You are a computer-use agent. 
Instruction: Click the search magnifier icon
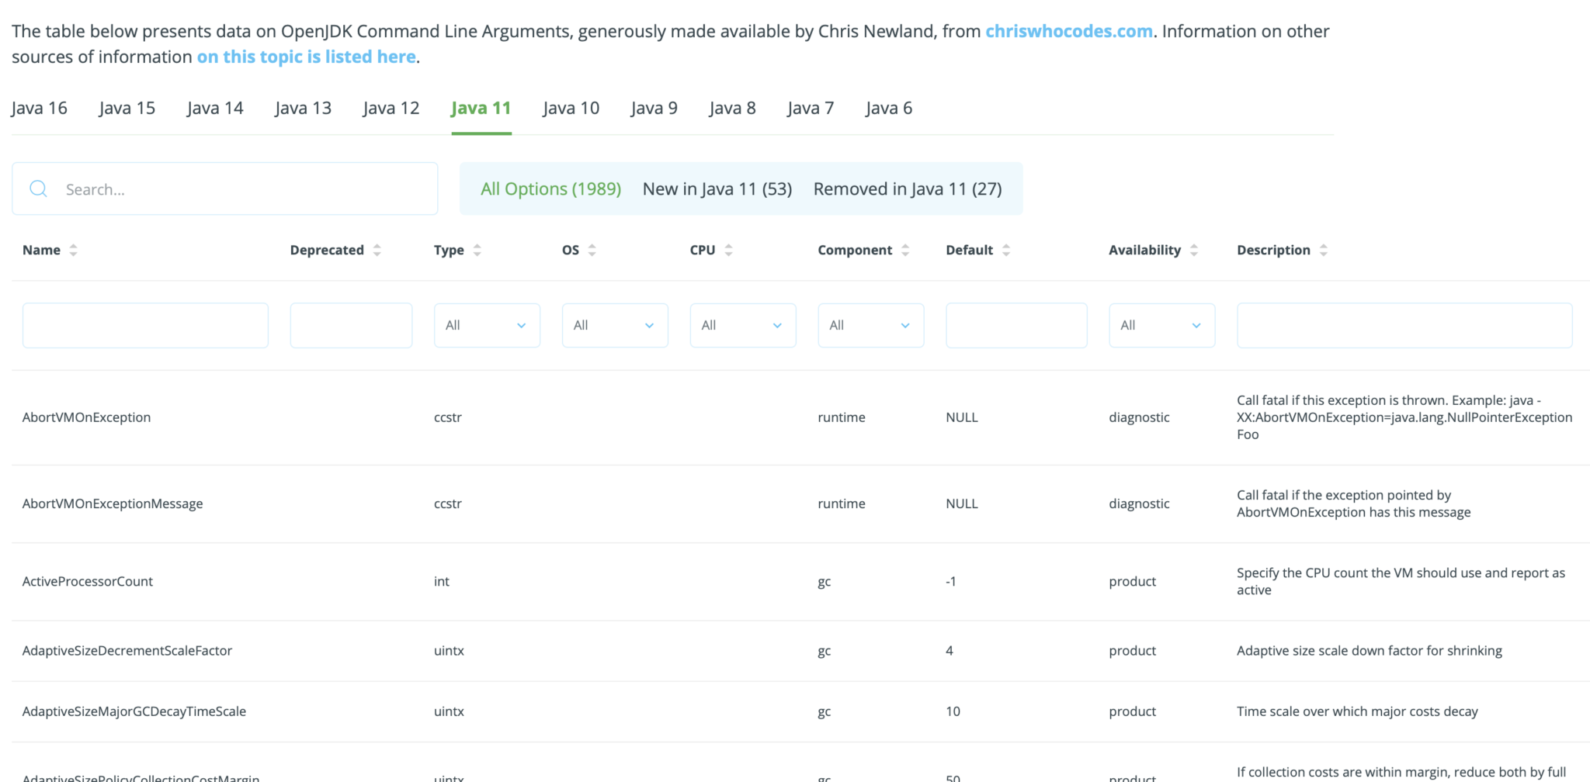click(38, 189)
